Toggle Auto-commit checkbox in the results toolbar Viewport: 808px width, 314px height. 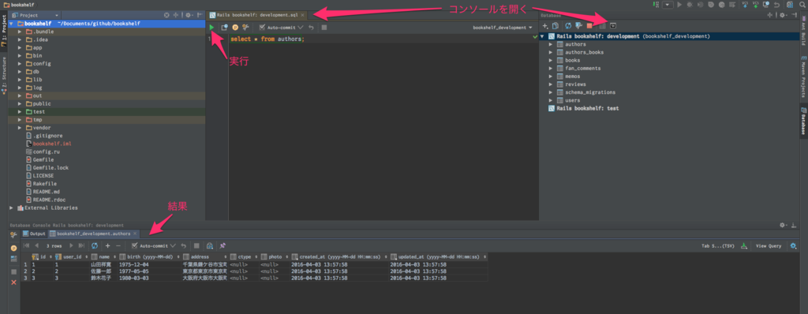tap(134, 246)
